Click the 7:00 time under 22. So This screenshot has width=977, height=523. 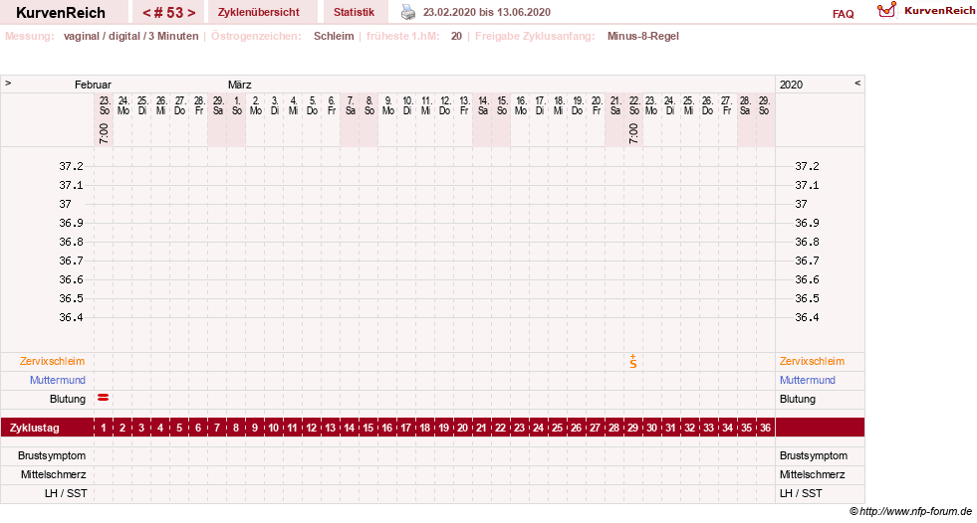633,133
